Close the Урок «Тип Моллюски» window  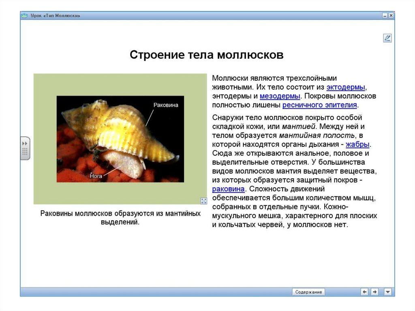tap(391, 15)
